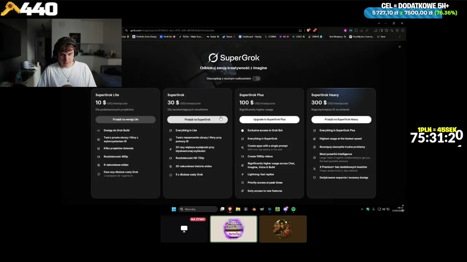
Task: Open the Portfolio Emix Design bookmark
Action: tap(144, 37)
